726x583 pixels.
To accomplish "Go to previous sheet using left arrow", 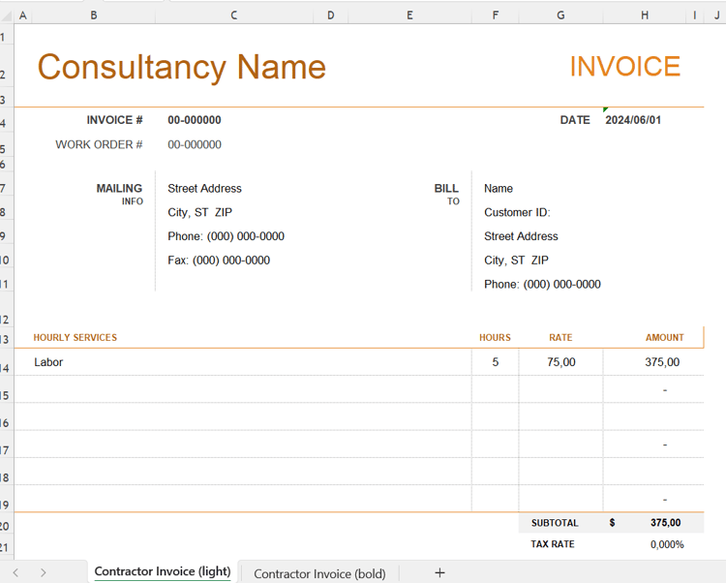I will click(x=15, y=572).
